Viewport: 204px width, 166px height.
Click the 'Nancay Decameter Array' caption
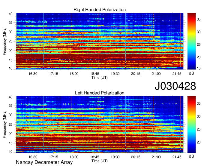pyautogui.click(x=44, y=162)
